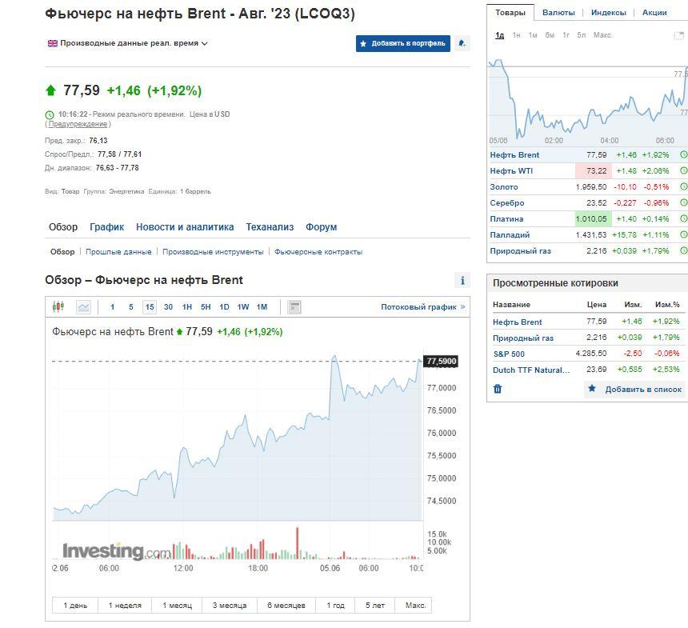This screenshot has height=628, width=688.
Task: Expand Потоковый график link
Action: [422, 307]
